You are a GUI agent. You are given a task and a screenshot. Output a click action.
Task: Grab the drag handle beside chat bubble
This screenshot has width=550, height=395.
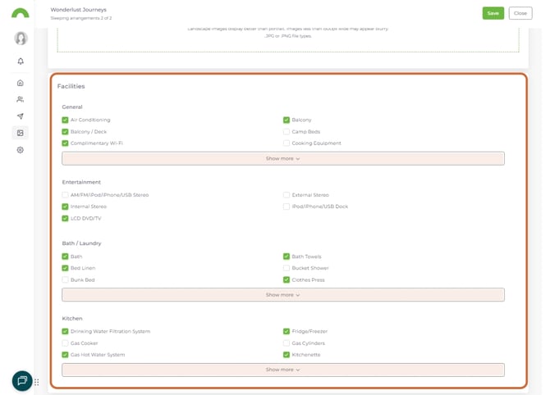(37, 382)
